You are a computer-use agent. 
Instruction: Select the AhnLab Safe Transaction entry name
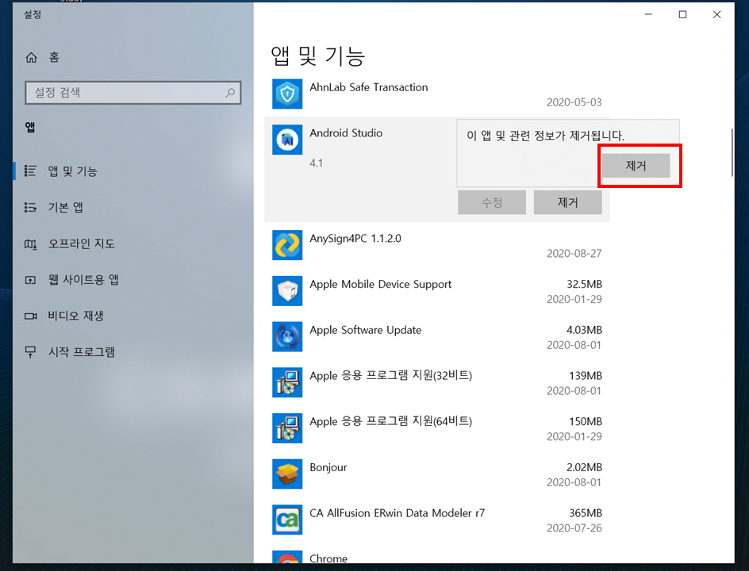point(369,87)
